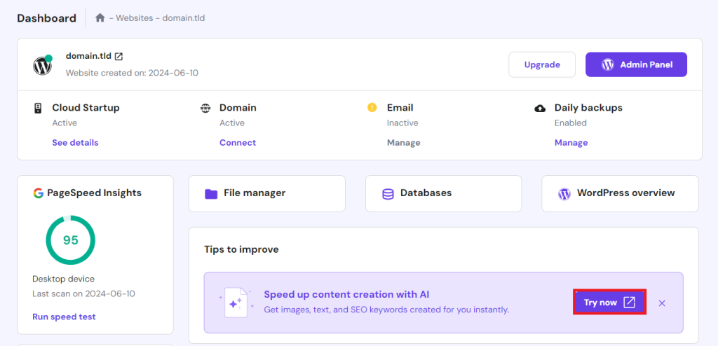This screenshot has width=718, height=346.
Task: Click the Upgrade button
Action: tap(542, 64)
